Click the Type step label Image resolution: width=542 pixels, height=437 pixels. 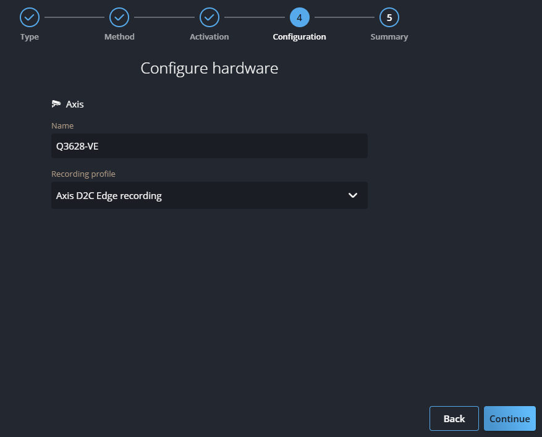pyautogui.click(x=30, y=37)
